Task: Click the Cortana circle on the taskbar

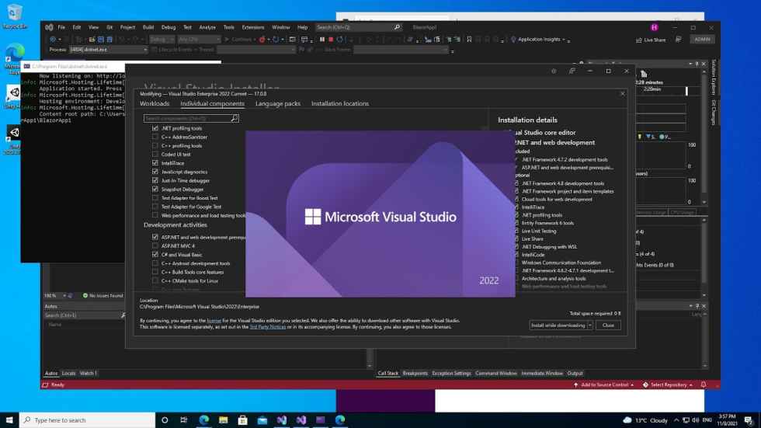Action: (165, 419)
